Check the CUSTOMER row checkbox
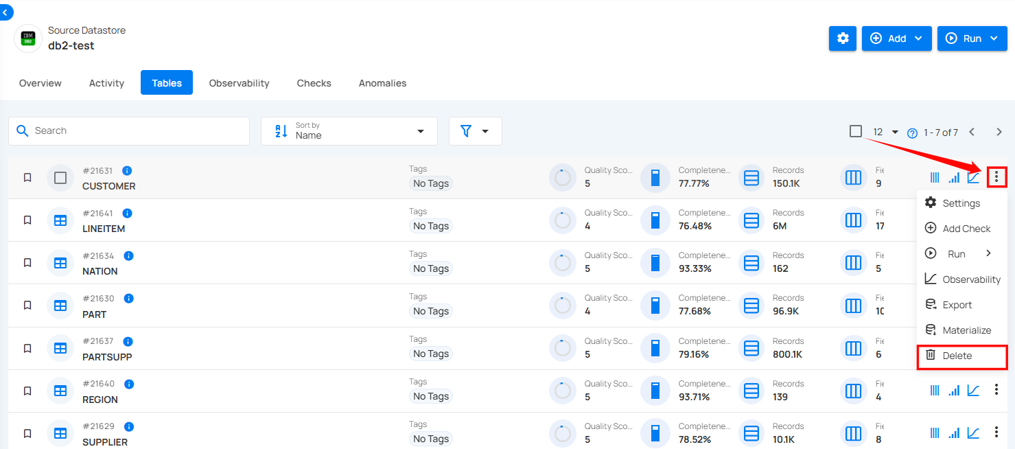 60,178
